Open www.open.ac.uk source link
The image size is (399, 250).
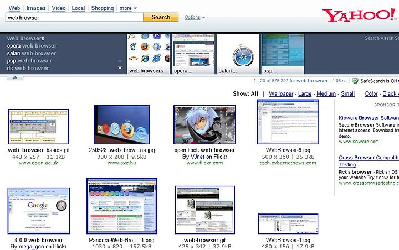click(x=38, y=163)
